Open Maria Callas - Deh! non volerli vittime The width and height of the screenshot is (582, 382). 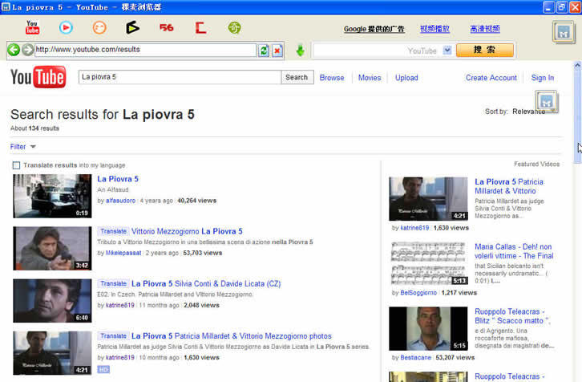coord(514,251)
